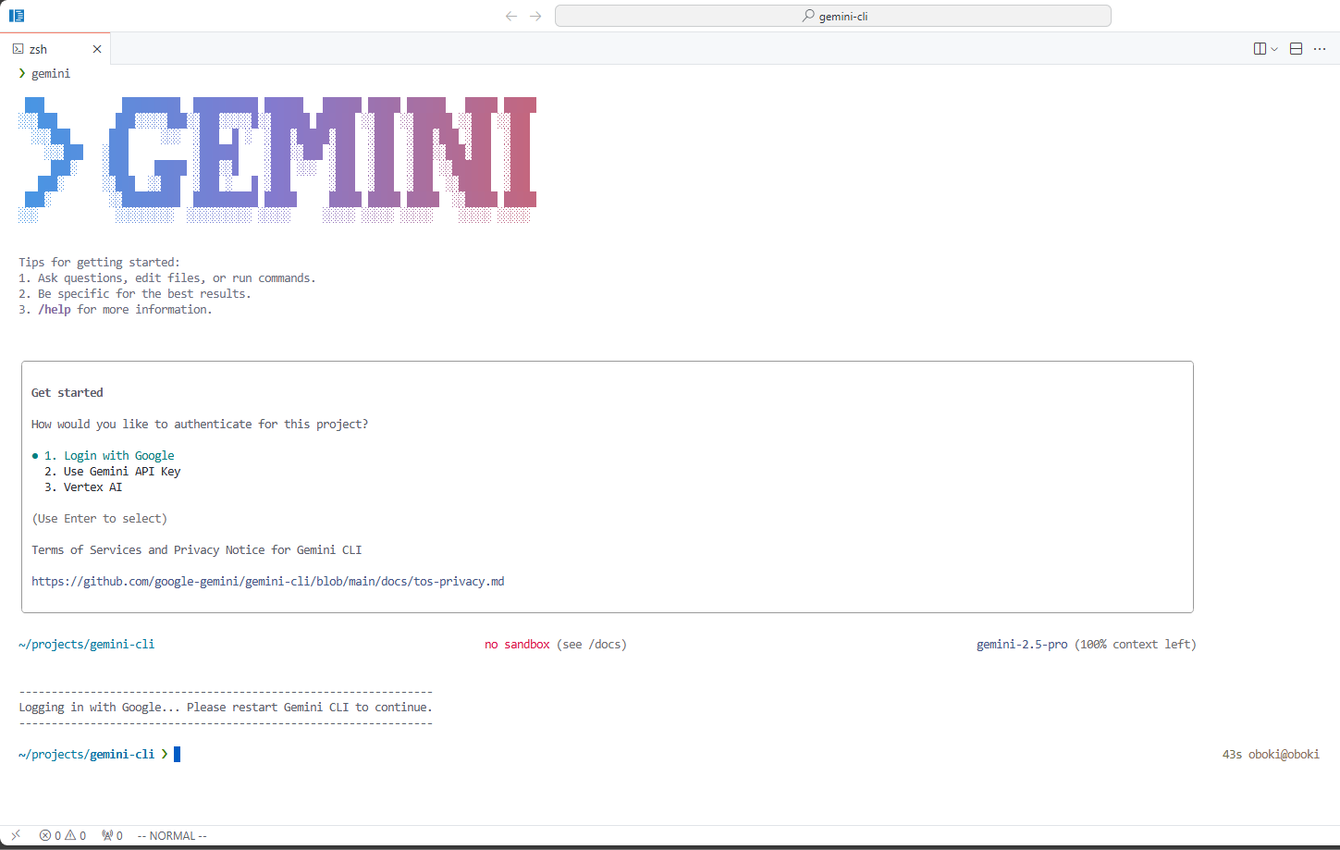Click the gemini-2.5-pro model indicator

click(x=1022, y=644)
